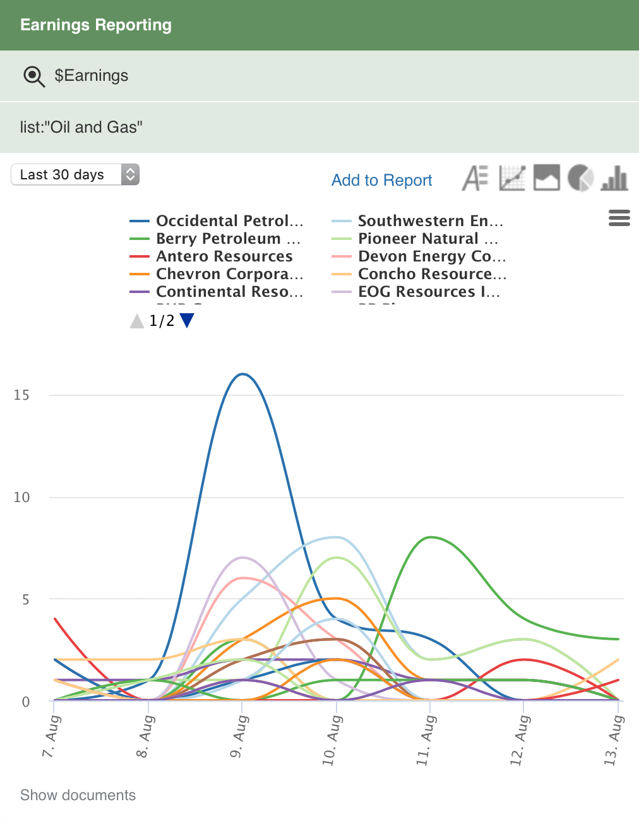The image size is (639, 821).
Task: Switch to bar chart view icon
Action: click(614, 178)
